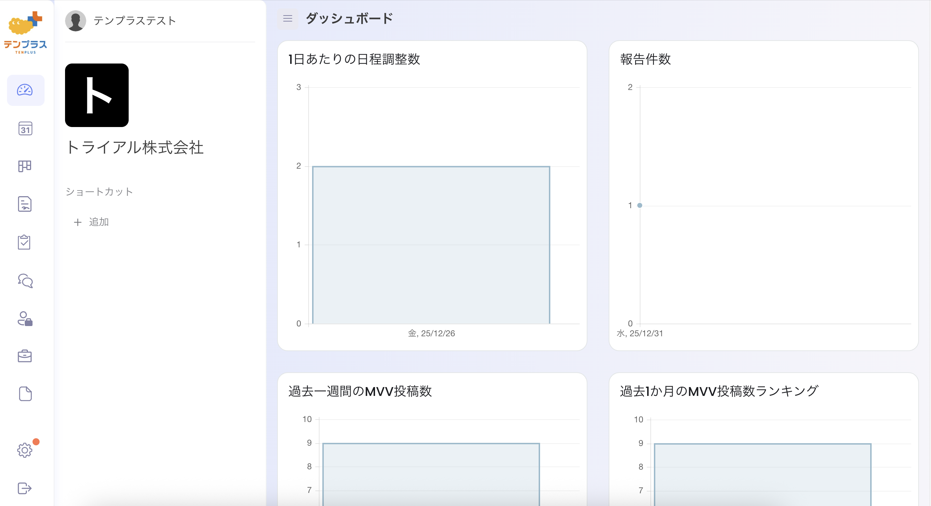Click the logout icon
The height and width of the screenshot is (506, 931).
tap(25, 488)
